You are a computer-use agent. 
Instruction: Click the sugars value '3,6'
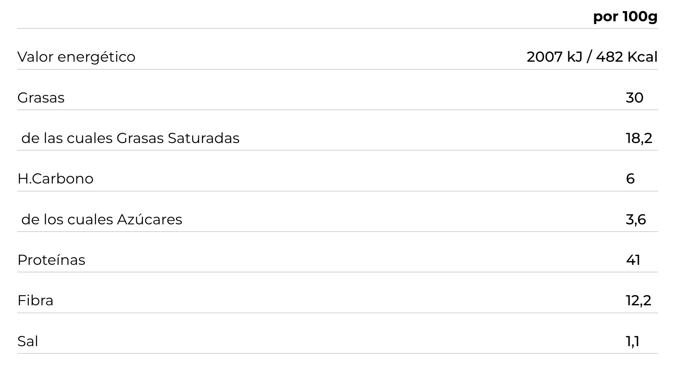(x=636, y=220)
